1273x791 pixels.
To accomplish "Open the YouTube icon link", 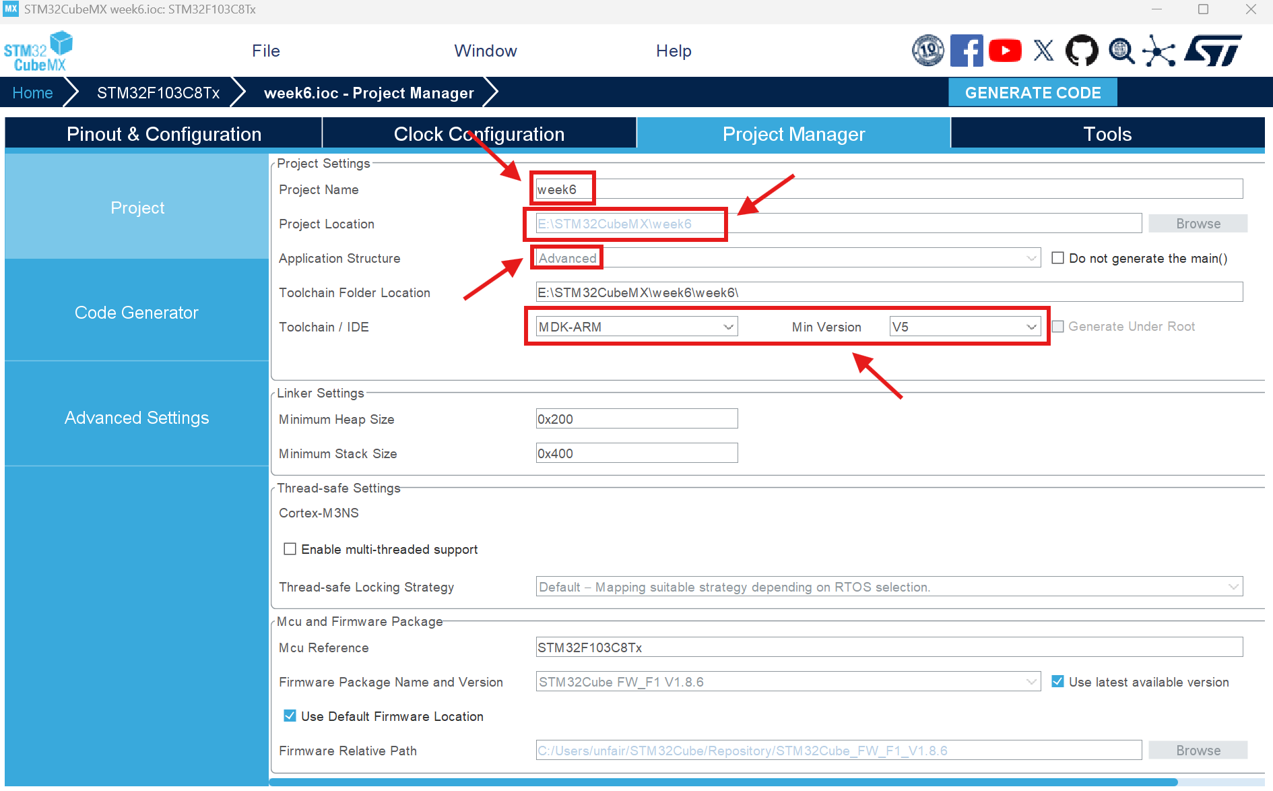I will [1005, 51].
